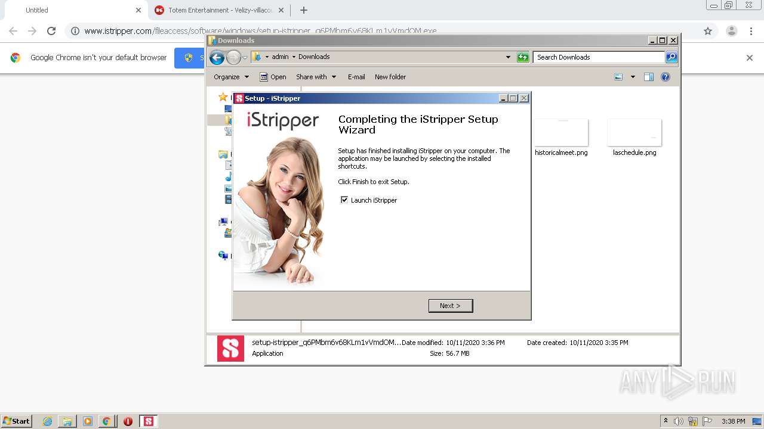Click Chrome forward navigation arrow

tap(32, 31)
